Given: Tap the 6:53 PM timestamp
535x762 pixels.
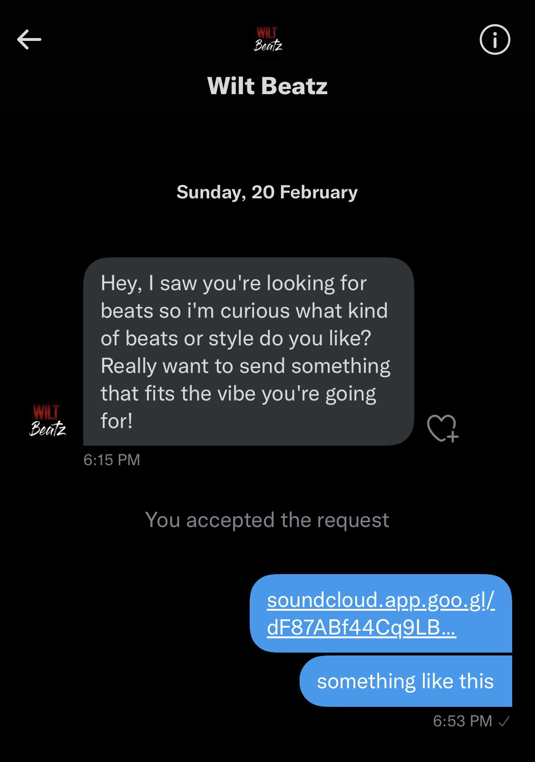Looking at the screenshot, I should pos(462,721).
